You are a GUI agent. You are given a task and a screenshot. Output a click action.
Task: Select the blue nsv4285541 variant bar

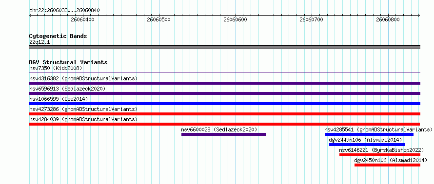[369, 134]
